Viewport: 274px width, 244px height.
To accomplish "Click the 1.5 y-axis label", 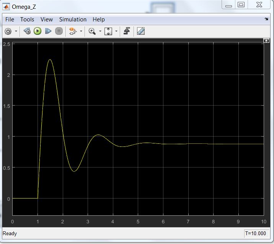I will tap(7, 106).
